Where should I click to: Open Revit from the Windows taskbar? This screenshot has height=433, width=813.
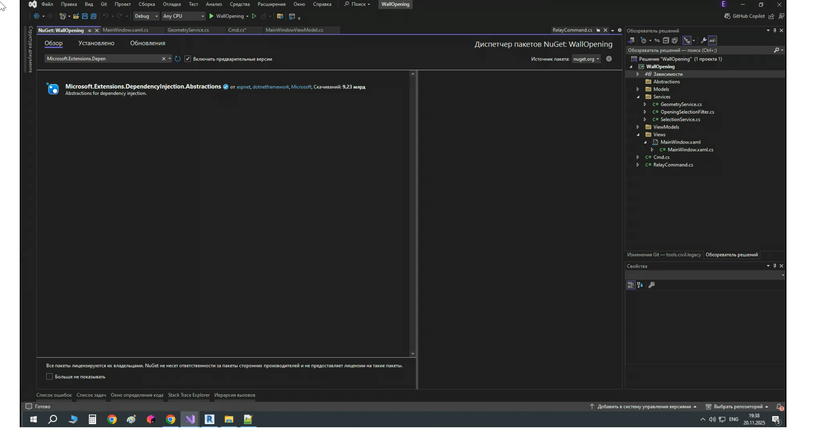click(x=210, y=419)
